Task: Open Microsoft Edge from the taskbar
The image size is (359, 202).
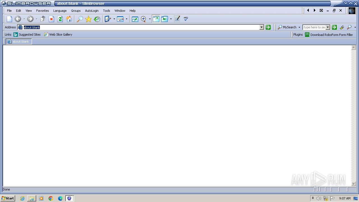Action: tap(60, 198)
